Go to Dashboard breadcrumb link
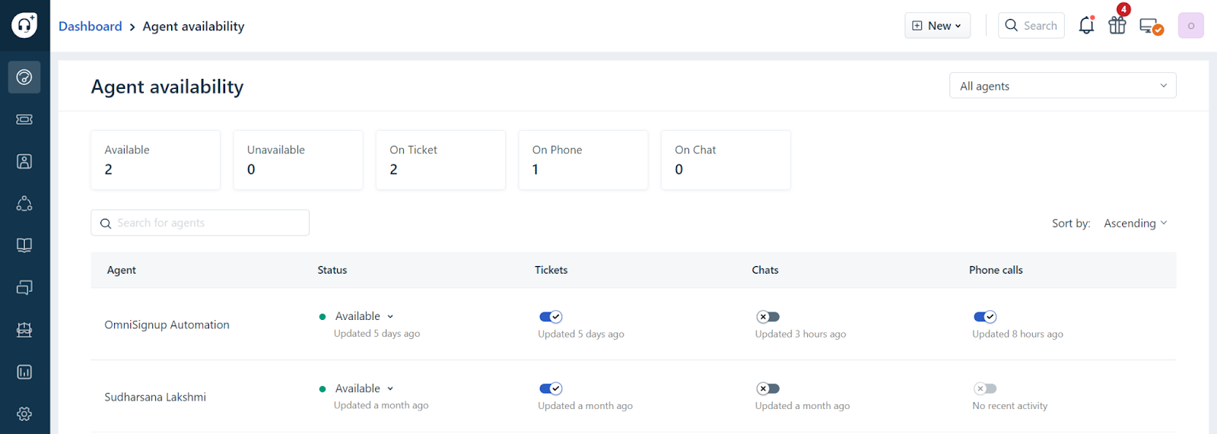Image resolution: width=1217 pixels, height=434 pixels. [x=90, y=27]
